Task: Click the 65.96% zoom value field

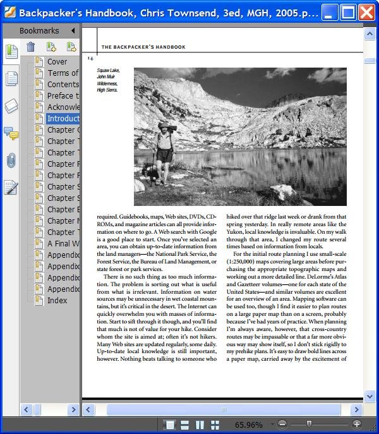Action: pyautogui.click(x=248, y=425)
